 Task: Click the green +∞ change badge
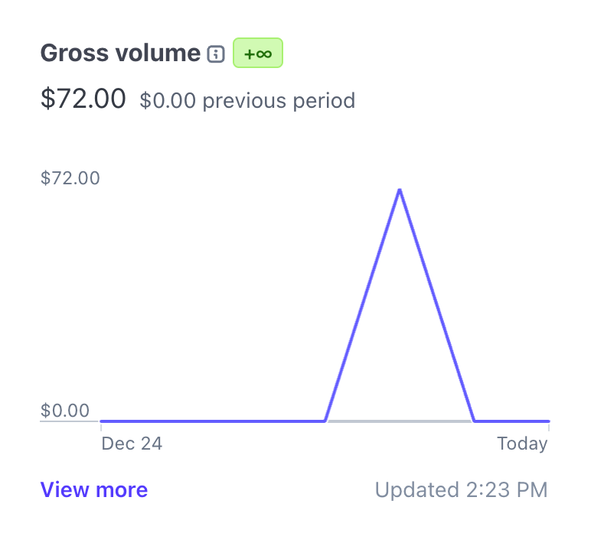click(258, 53)
